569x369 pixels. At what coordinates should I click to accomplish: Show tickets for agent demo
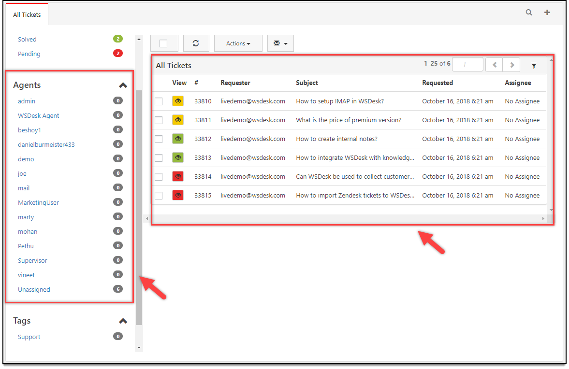click(26, 159)
